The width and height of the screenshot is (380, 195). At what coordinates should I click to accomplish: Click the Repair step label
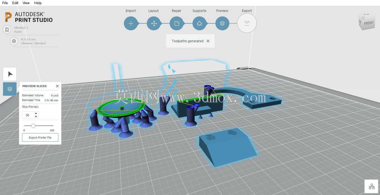pyautogui.click(x=176, y=11)
